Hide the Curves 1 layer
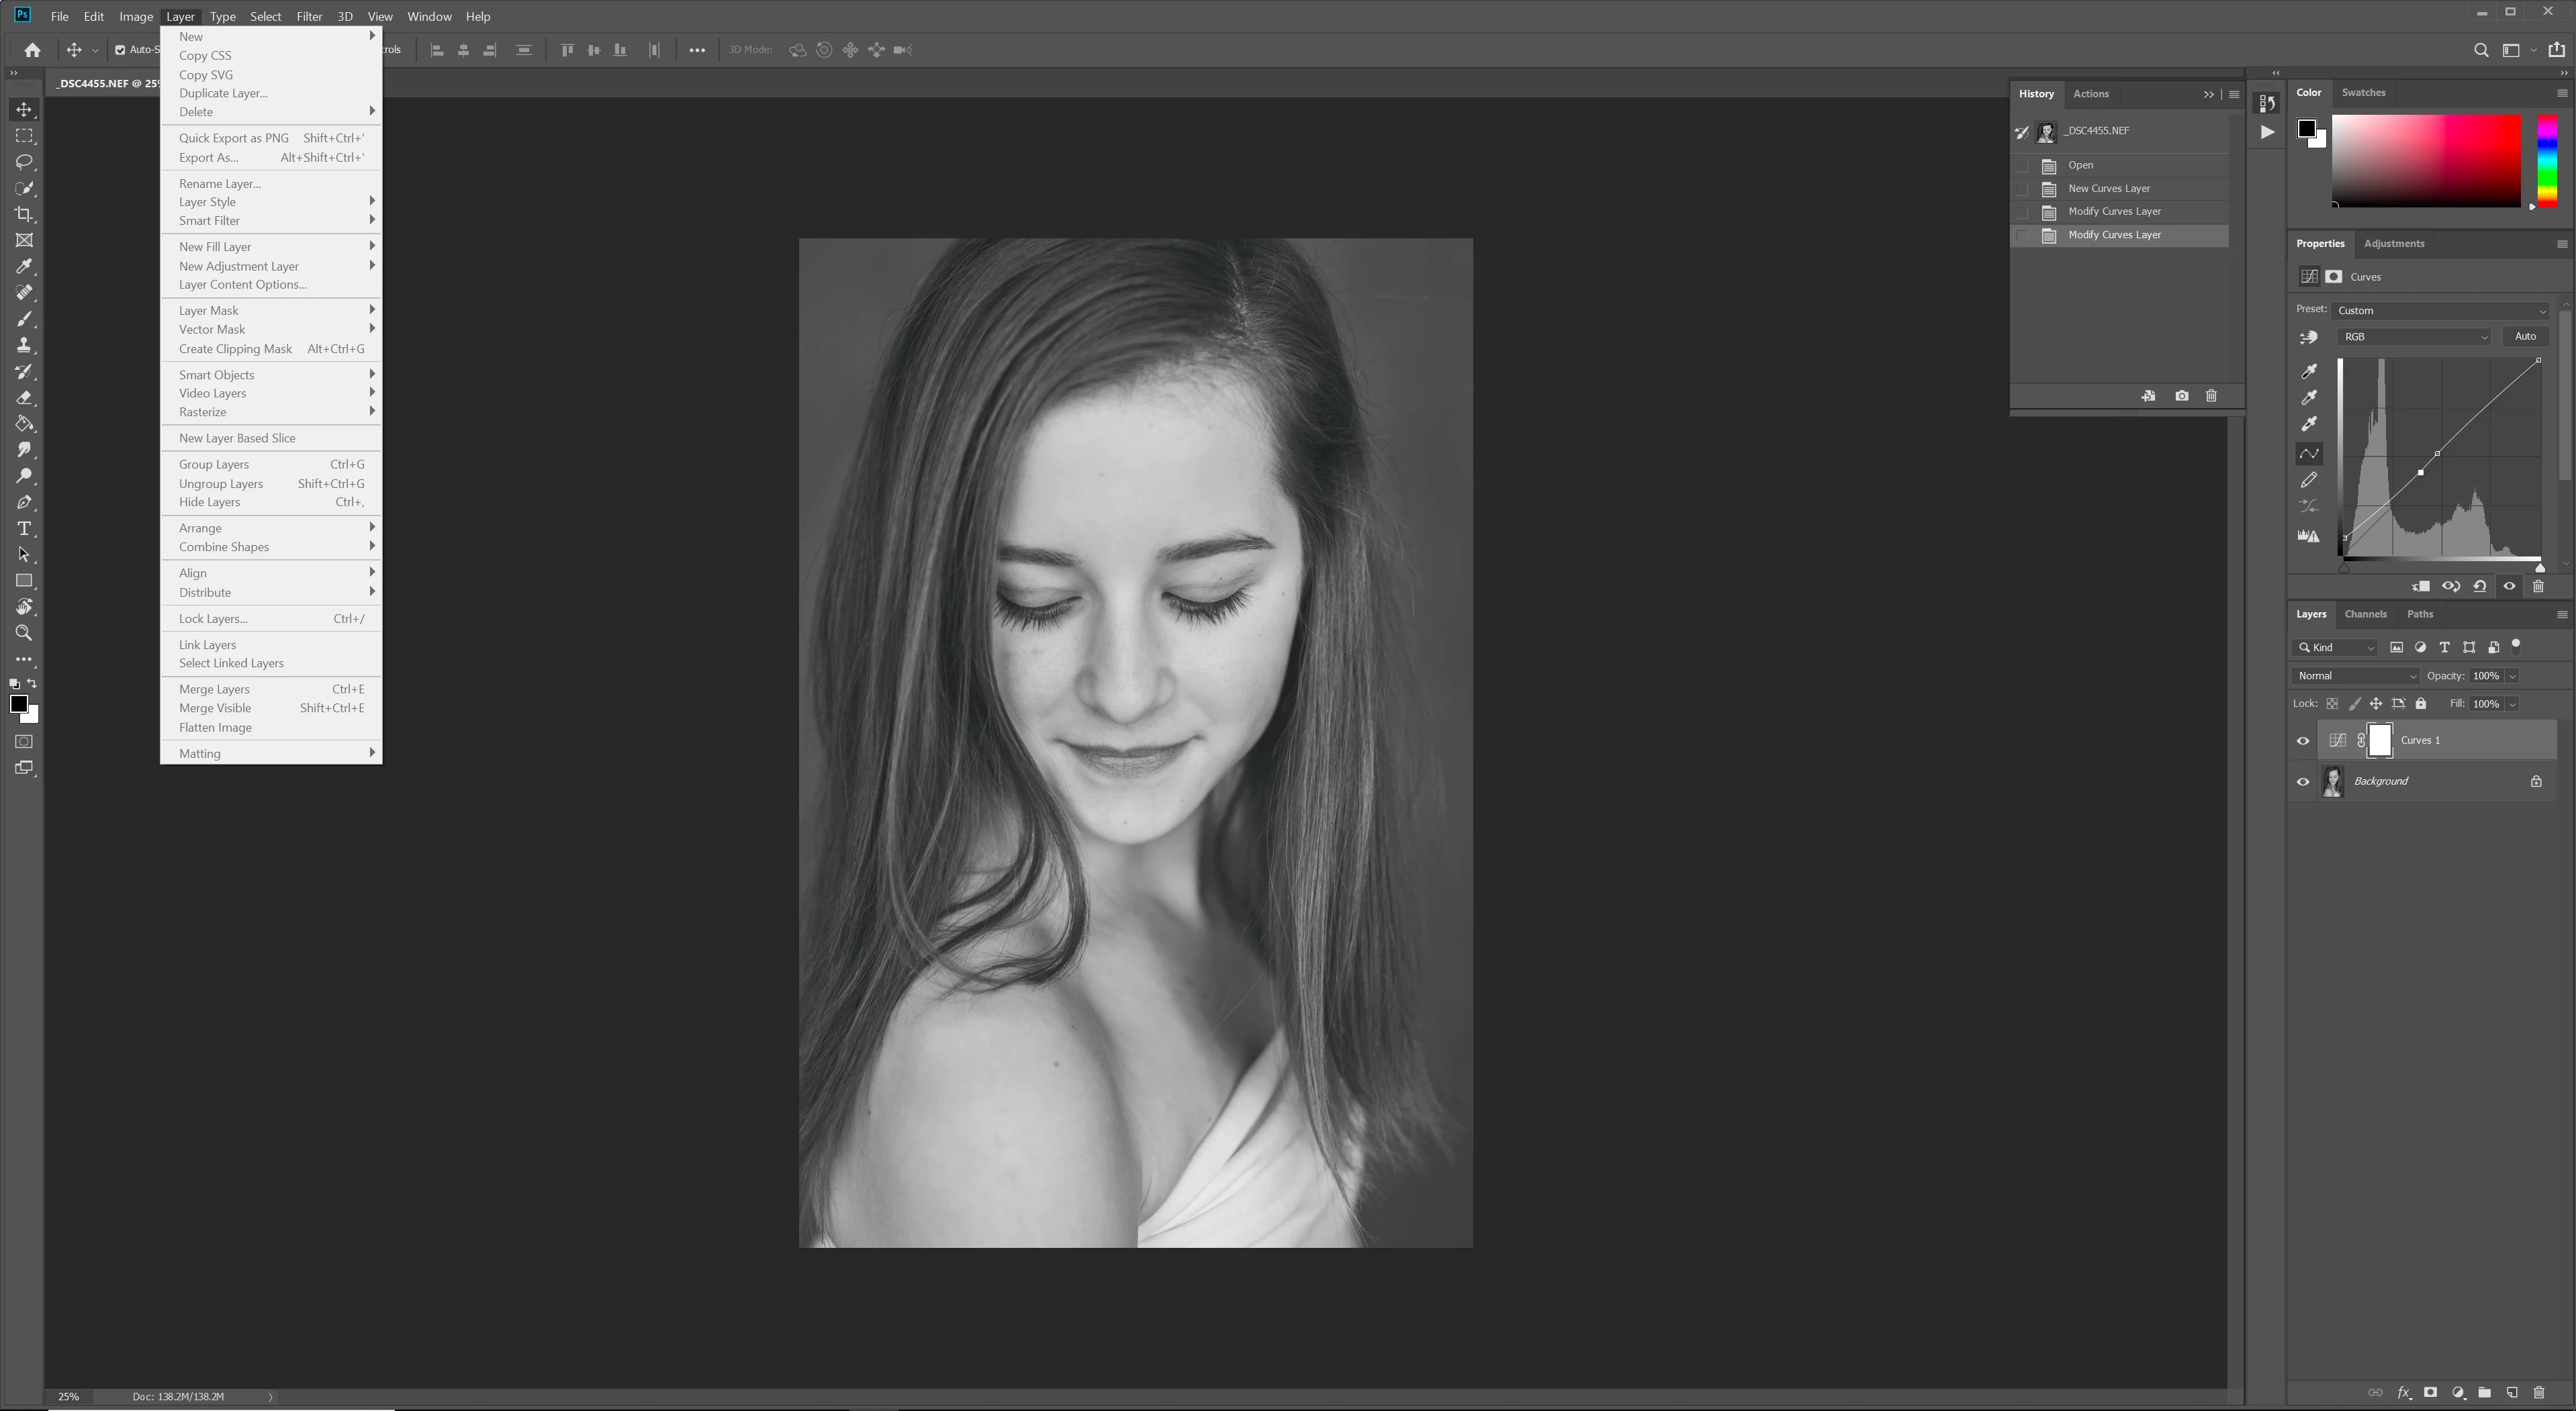 (x=2303, y=740)
